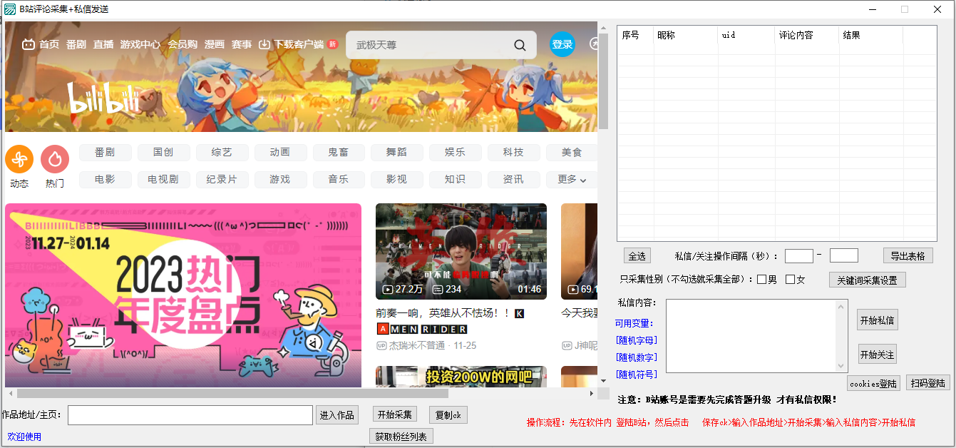This screenshot has width=956, height=448.
Task: Click the UP badge before 杰瑞米不普通
Action: tap(382, 345)
